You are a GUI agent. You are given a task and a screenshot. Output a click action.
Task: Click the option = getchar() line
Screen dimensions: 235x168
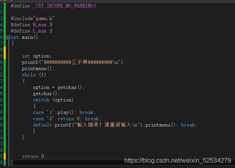59,87
